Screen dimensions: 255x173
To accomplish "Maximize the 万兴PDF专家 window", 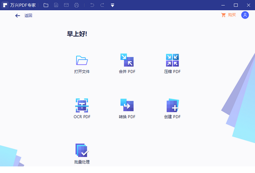I will (x=236, y=5).
